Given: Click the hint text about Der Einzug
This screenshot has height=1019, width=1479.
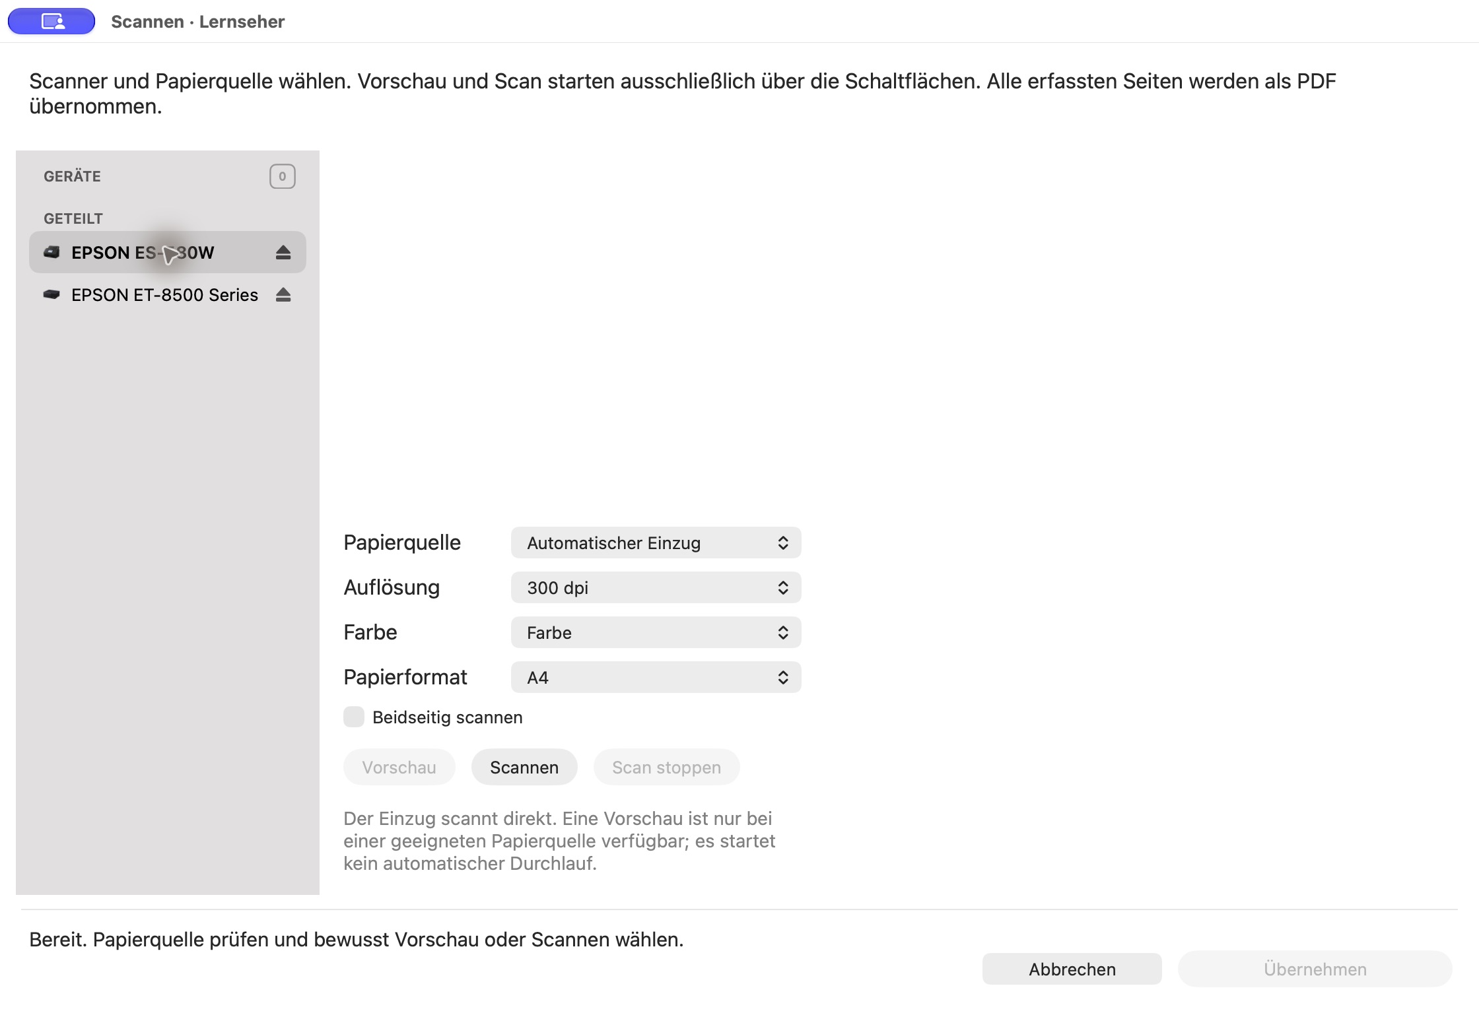Looking at the screenshot, I should click(x=560, y=841).
